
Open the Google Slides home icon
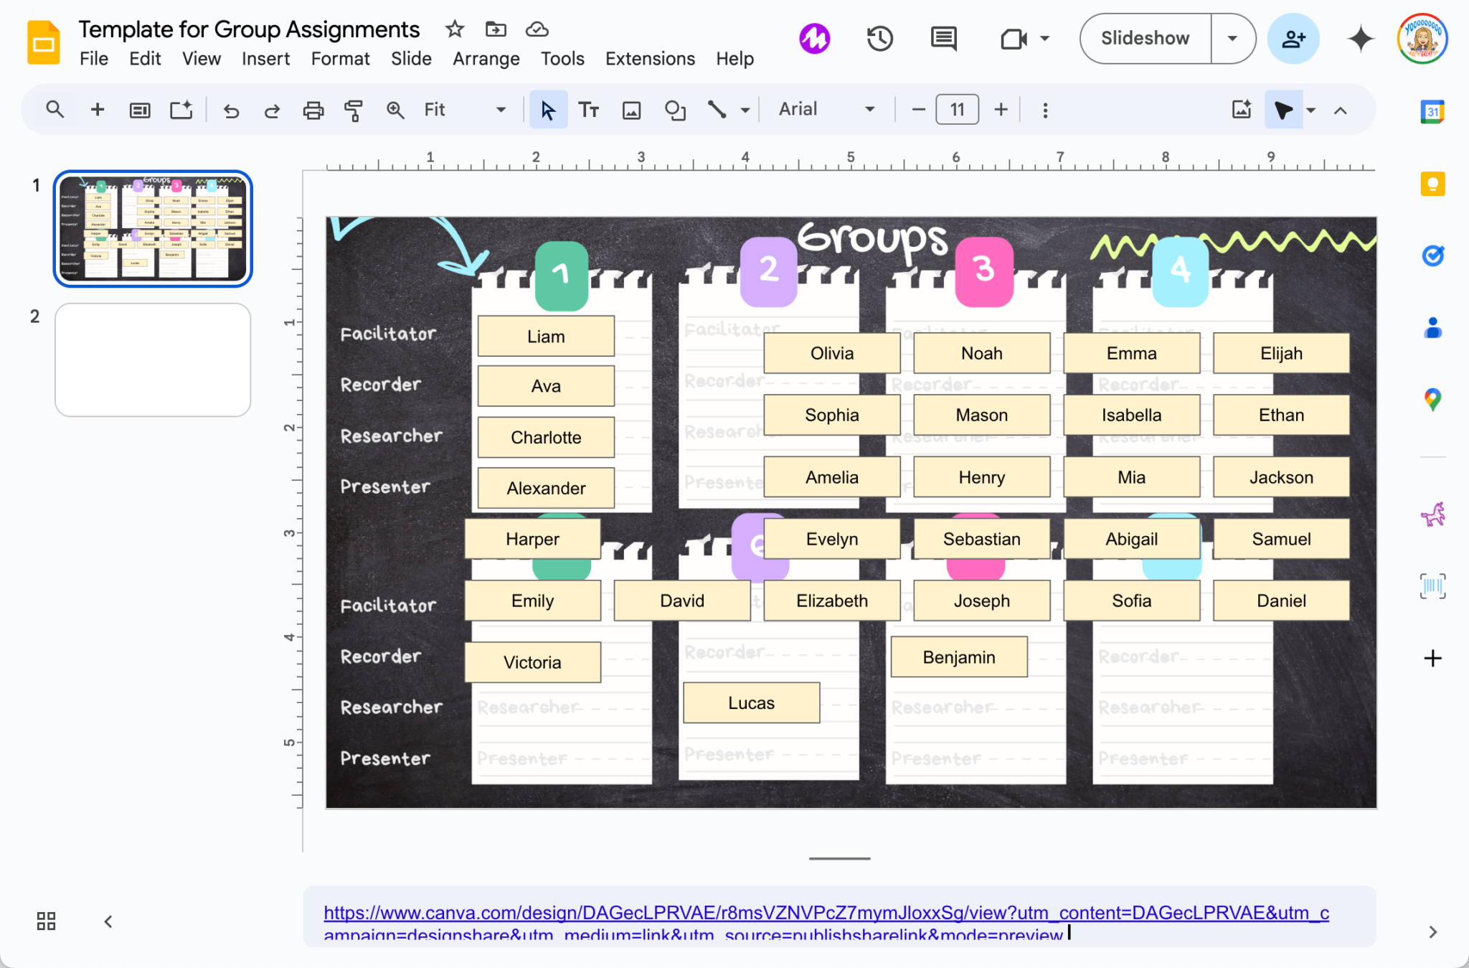pyautogui.click(x=43, y=42)
